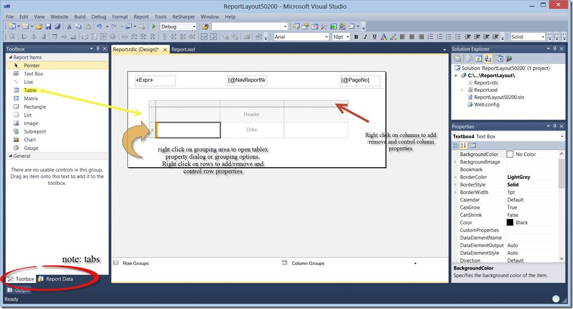573x309 pixels.
Task: Click the Background Color paint icon
Action: tap(393, 37)
